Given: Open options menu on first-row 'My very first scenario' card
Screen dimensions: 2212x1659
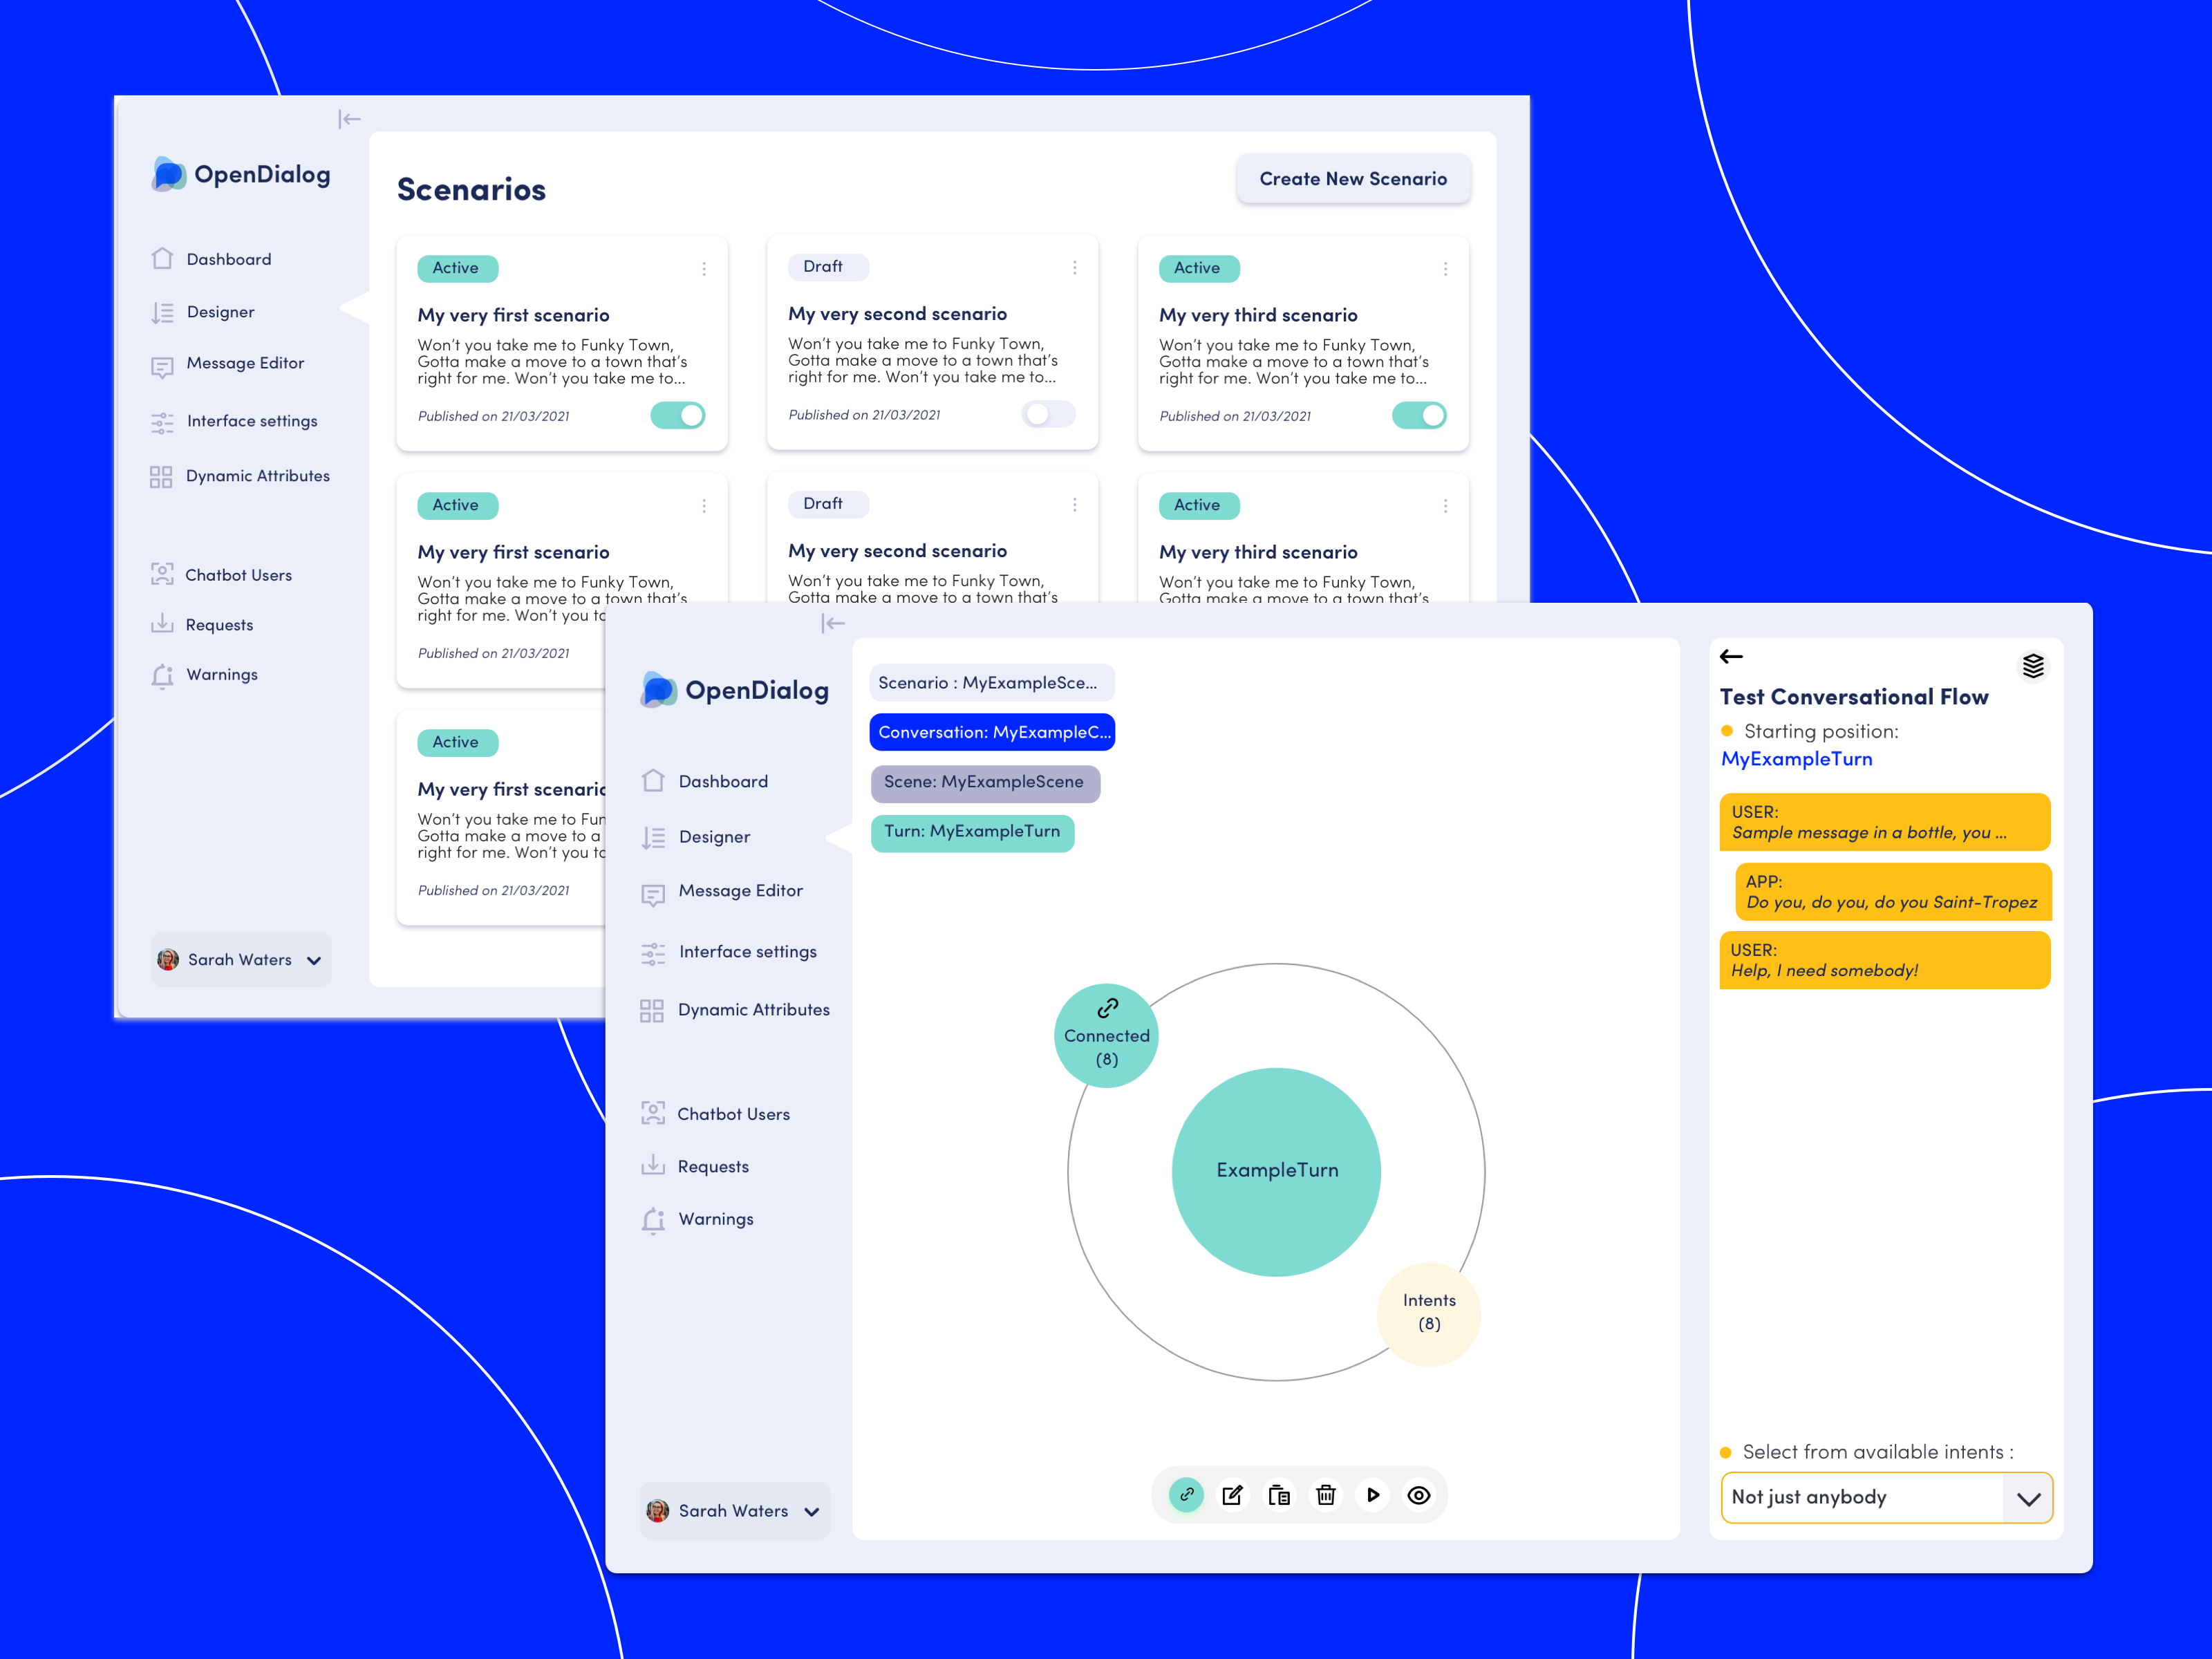Looking at the screenshot, I should (x=704, y=269).
